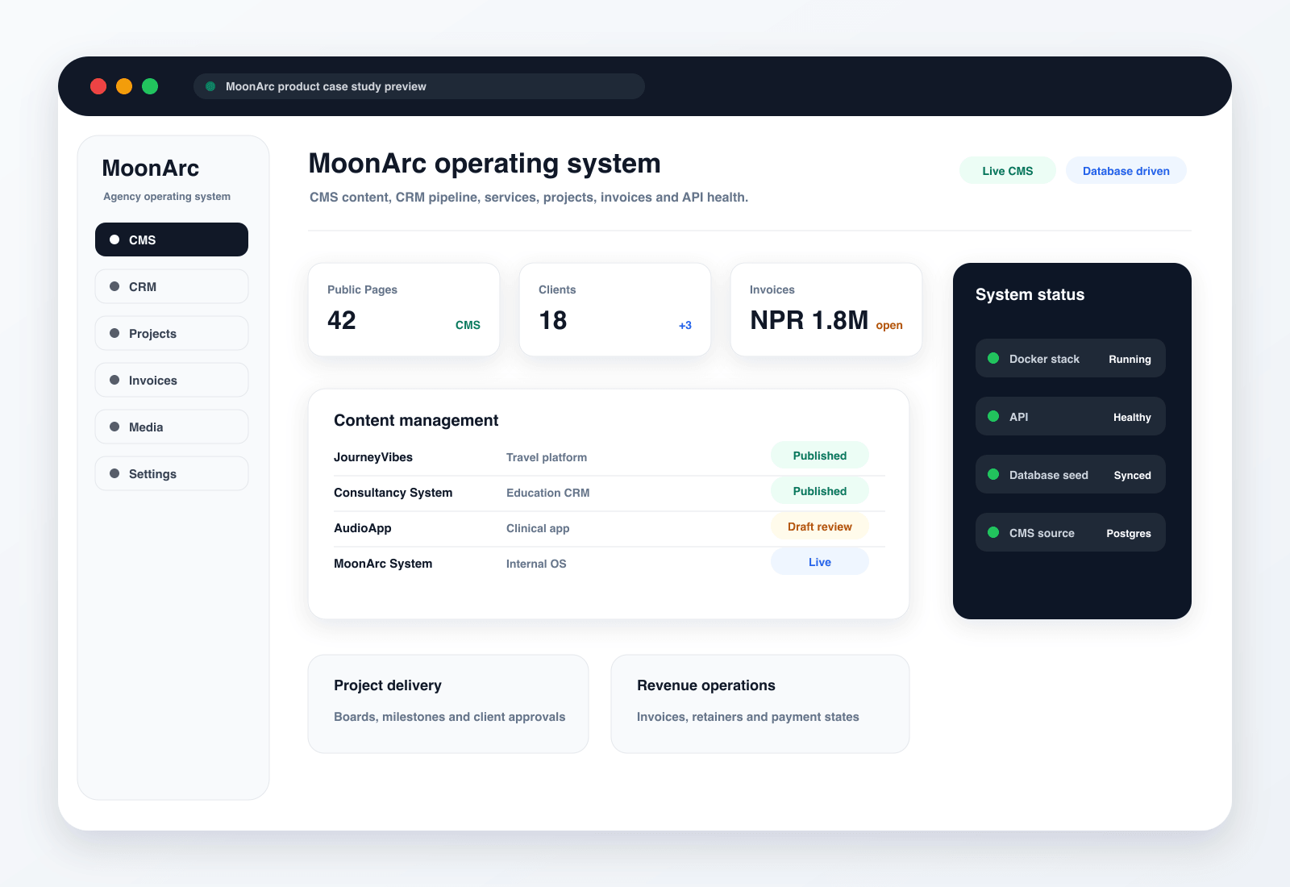Click the API green status dot

993,416
